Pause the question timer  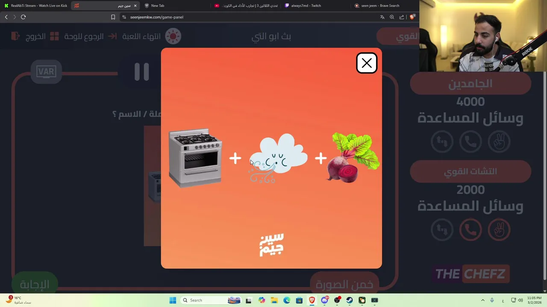pos(141,72)
